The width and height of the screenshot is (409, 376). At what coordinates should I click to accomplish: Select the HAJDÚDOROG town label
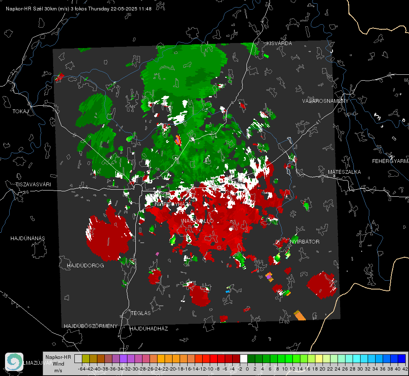(x=85, y=266)
